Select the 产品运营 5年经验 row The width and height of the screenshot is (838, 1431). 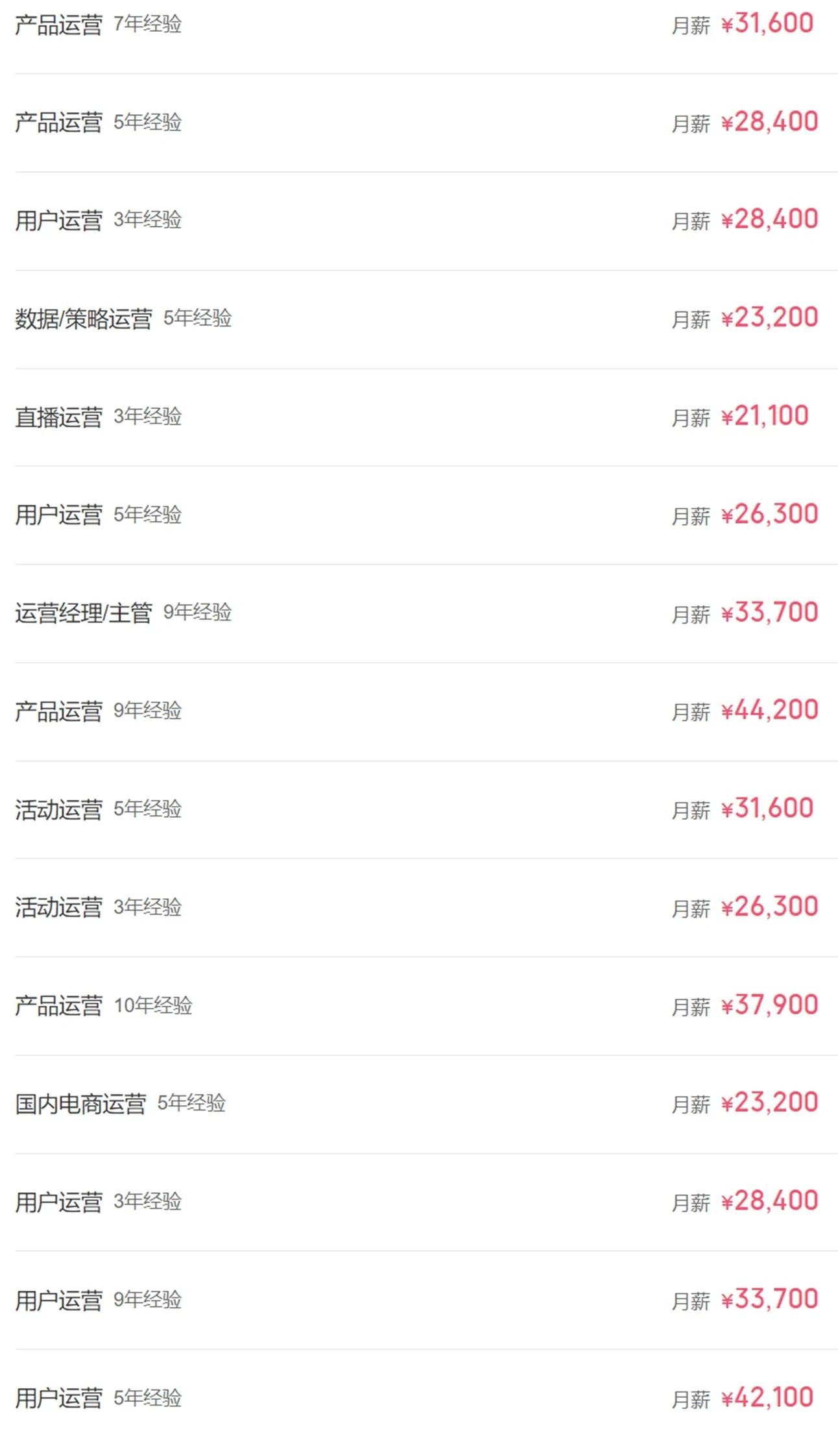[59, 122]
